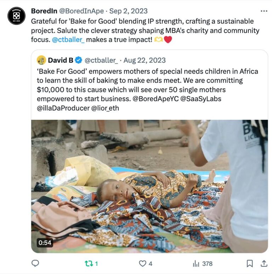The image size is (272, 274).
Task: Click the 0:54 video duration badge
Action: click(x=45, y=243)
